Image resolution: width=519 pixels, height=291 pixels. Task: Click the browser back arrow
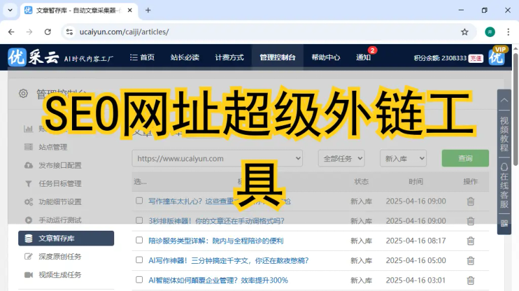(11, 32)
